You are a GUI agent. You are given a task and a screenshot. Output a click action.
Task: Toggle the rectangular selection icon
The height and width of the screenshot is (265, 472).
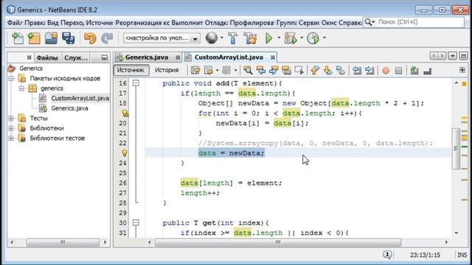[x=299, y=71]
